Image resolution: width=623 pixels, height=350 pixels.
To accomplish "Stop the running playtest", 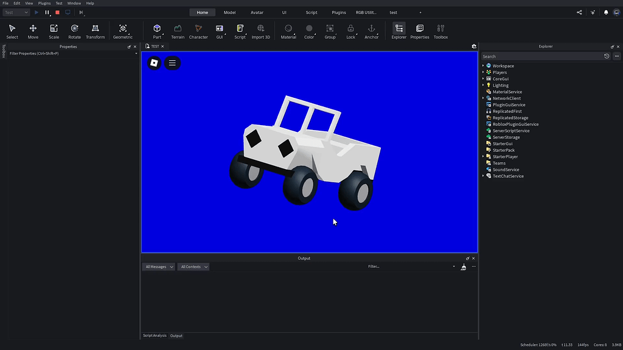I will 57,12.
